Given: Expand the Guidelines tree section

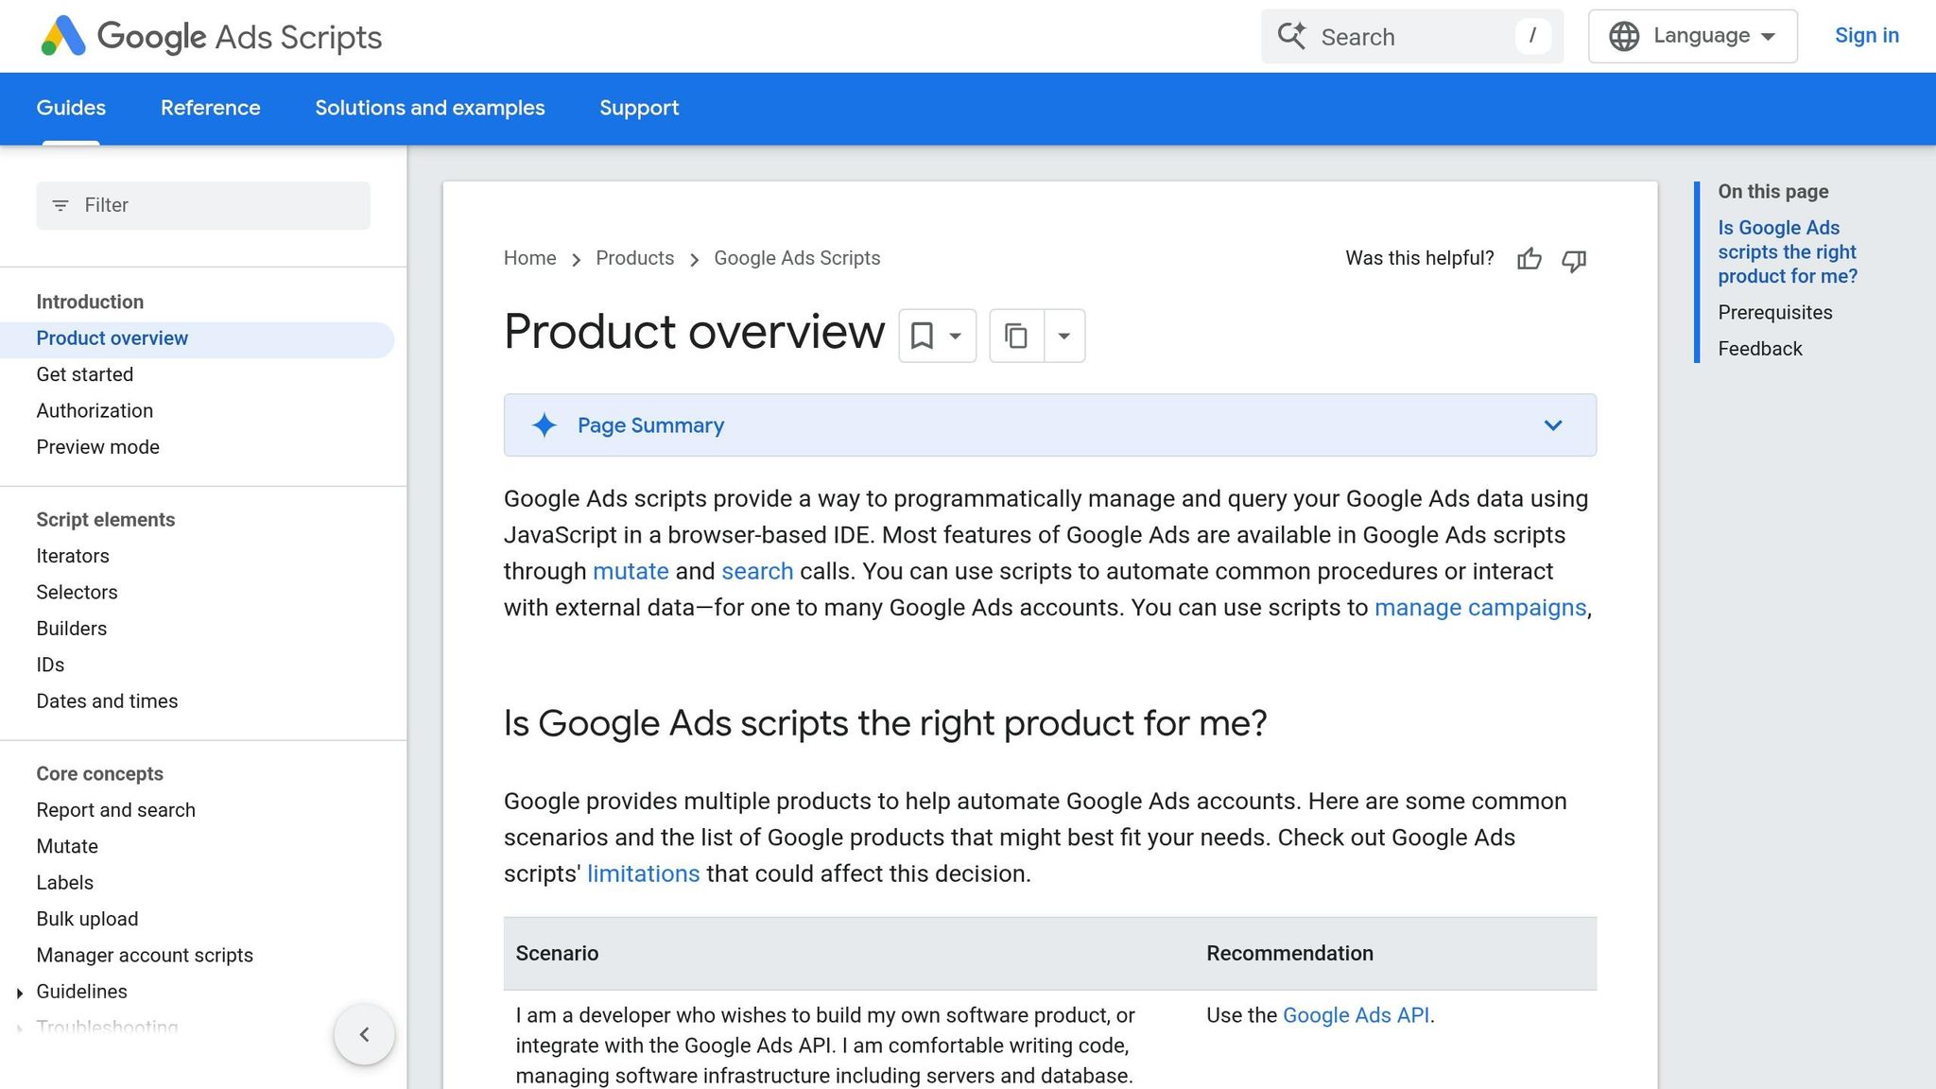Looking at the screenshot, I should (x=20, y=993).
